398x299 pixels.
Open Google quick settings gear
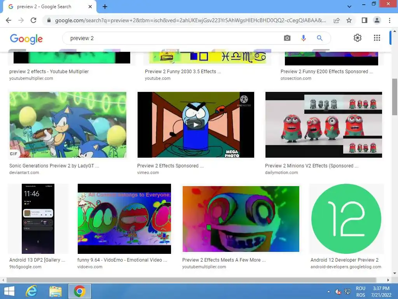pos(358,38)
